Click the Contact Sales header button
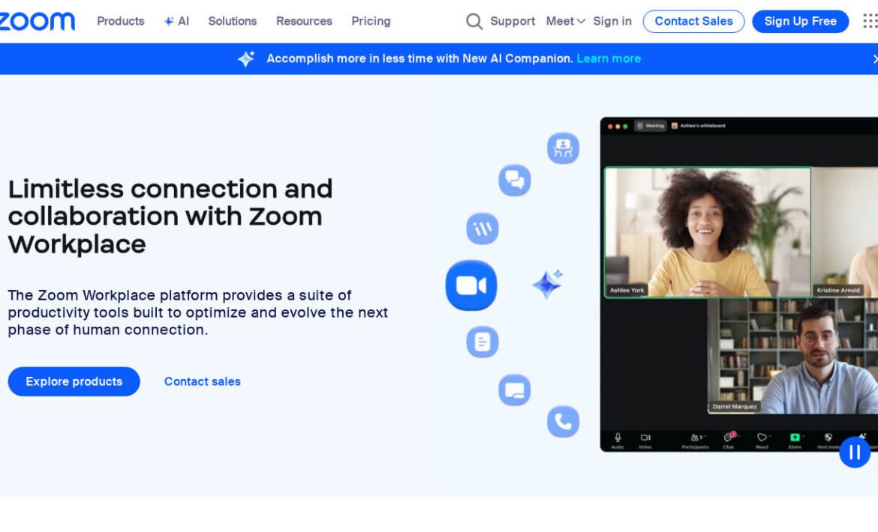 click(693, 21)
